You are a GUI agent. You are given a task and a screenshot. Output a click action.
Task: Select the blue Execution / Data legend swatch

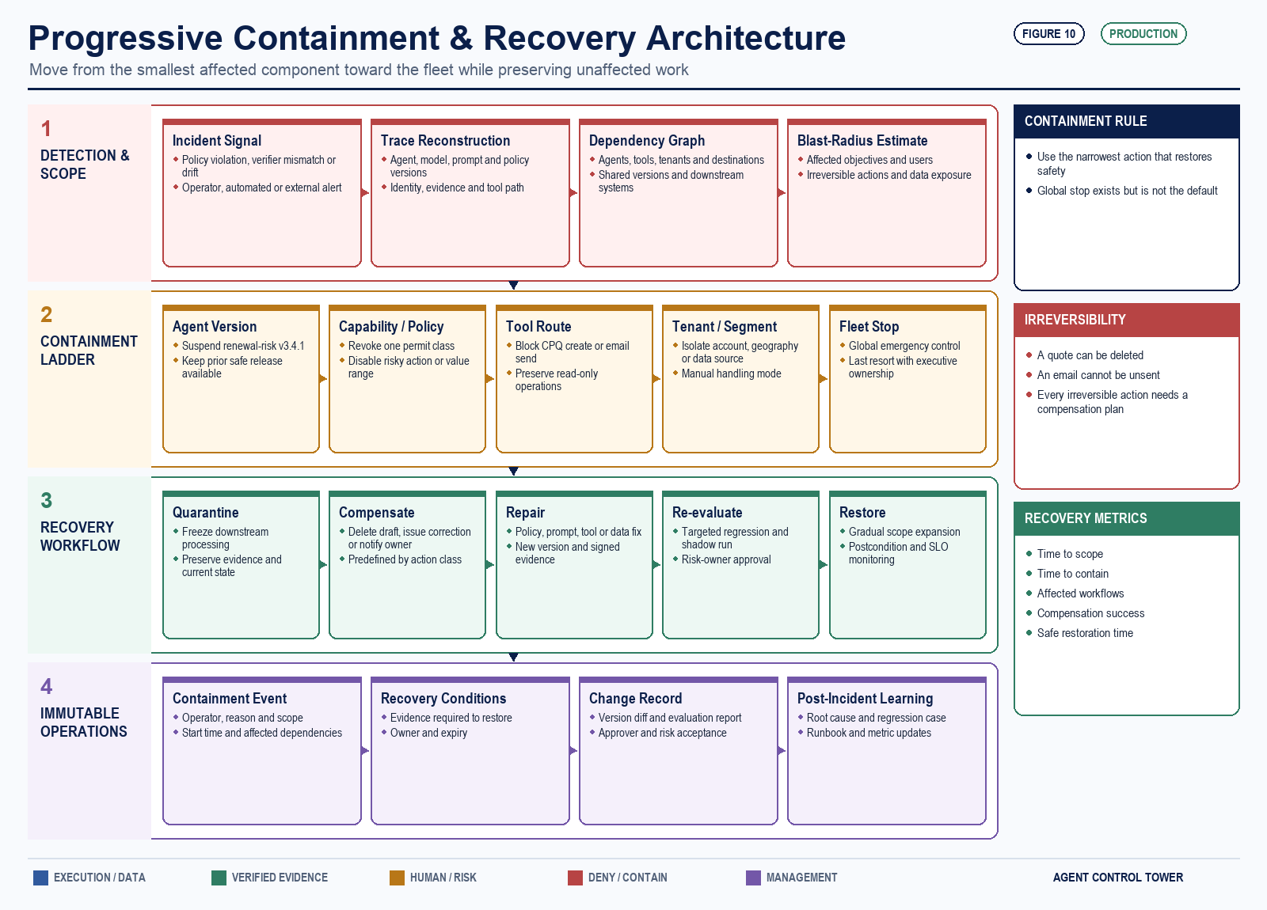pos(40,878)
